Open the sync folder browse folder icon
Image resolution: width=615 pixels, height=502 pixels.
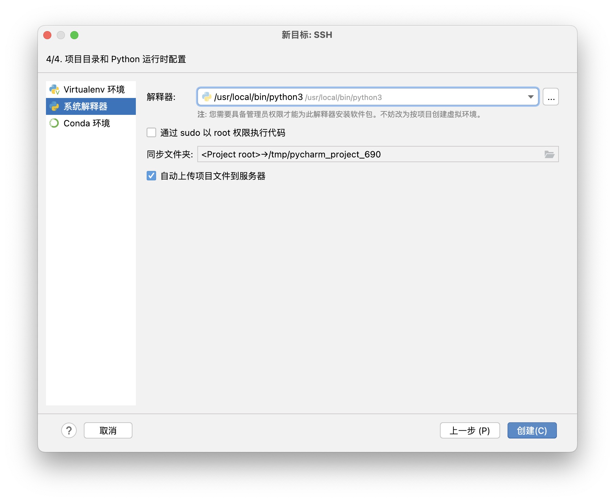(x=549, y=154)
